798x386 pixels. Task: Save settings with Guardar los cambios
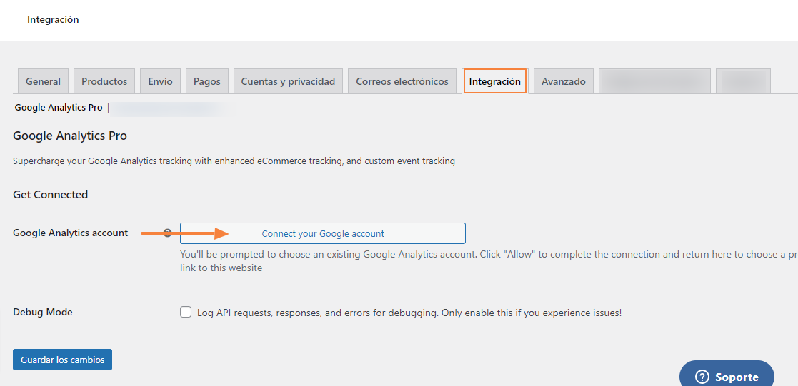(x=62, y=360)
